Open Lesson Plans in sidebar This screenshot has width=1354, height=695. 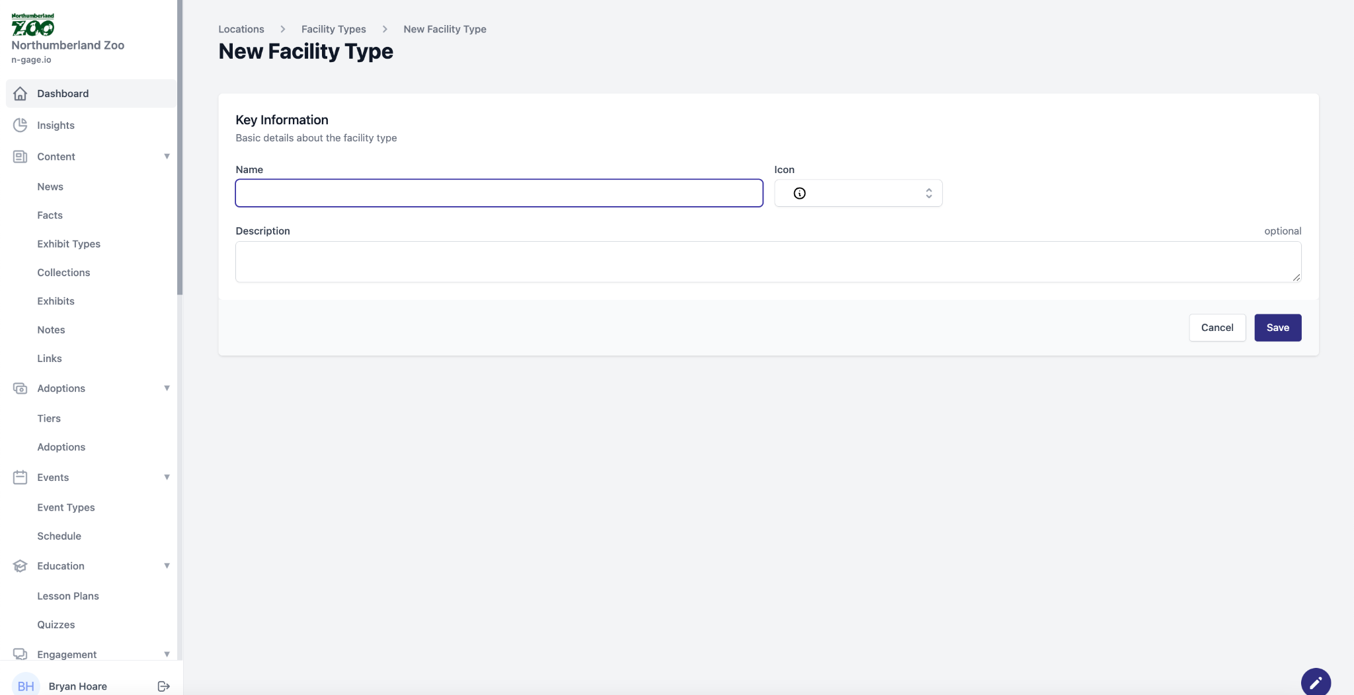tap(68, 596)
